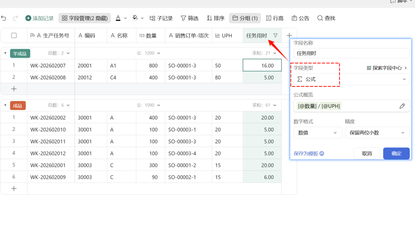Collapse the 半成品 group
The width and height of the screenshot is (415, 244).
pos(5,53)
